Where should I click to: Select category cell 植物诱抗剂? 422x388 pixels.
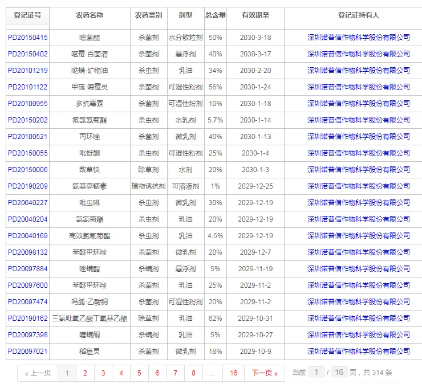tap(149, 186)
